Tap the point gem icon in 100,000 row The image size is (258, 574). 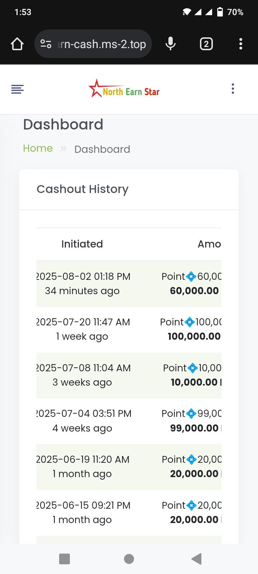190,322
